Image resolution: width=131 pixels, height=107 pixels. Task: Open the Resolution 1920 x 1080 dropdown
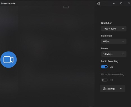(x=114, y=29)
